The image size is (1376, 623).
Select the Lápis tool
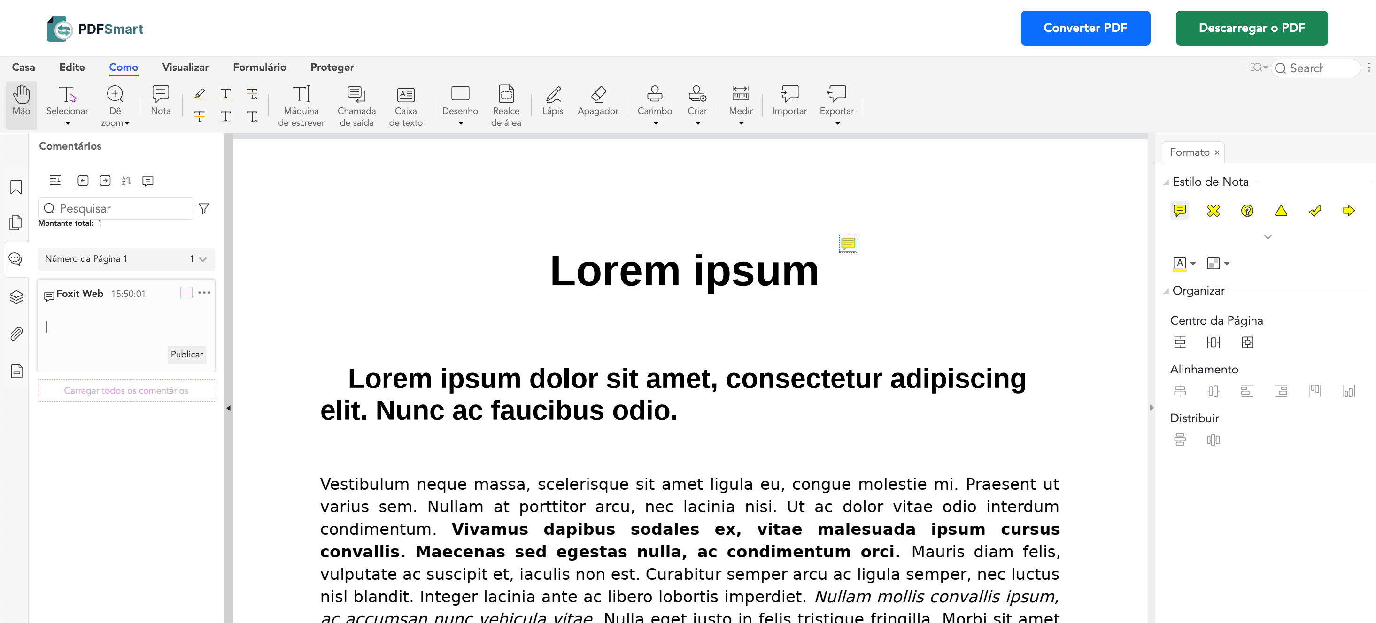pyautogui.click(x=553, y=101)
